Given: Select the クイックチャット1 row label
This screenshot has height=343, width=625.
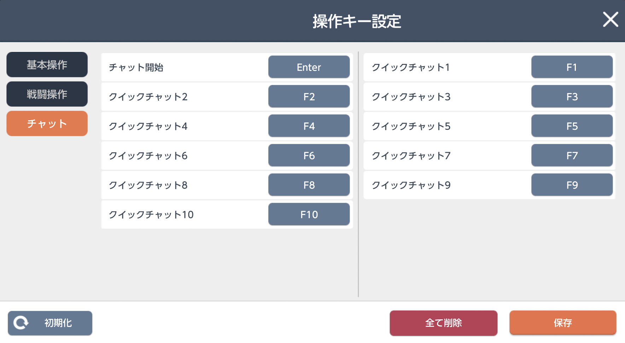Looking at the screenshot, I should tap(411, 67).
